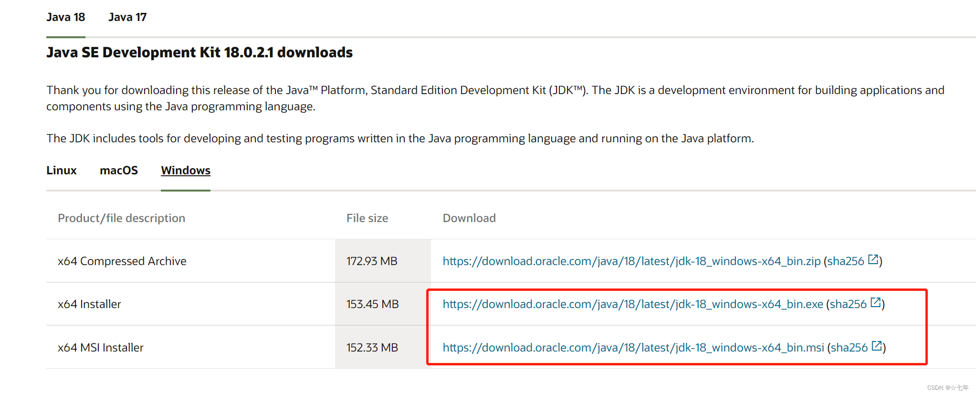Select the macOS platform tab
This screenshot has width=976, height=395.
119,171
